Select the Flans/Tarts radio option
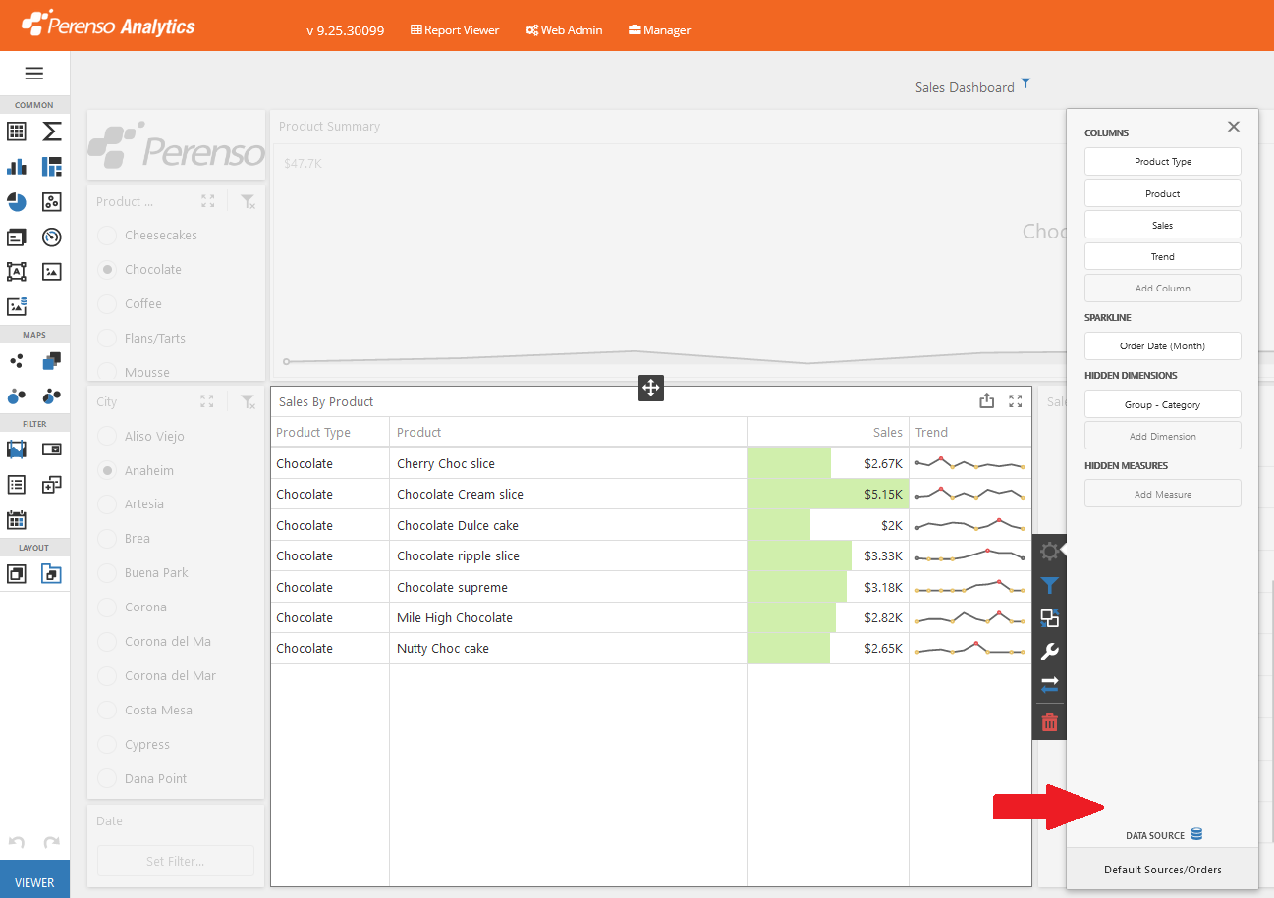The image size is (1274, 898). pyautogui.click(x=107, y=338)
